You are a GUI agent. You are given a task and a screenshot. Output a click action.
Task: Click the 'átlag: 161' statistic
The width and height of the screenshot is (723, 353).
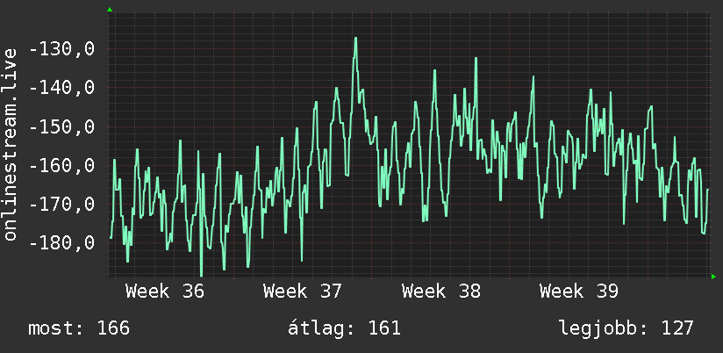(x=344, y=328)
